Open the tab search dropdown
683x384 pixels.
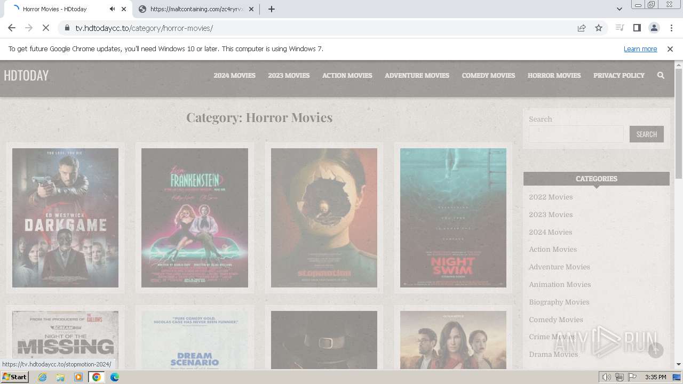coord(620,9)
